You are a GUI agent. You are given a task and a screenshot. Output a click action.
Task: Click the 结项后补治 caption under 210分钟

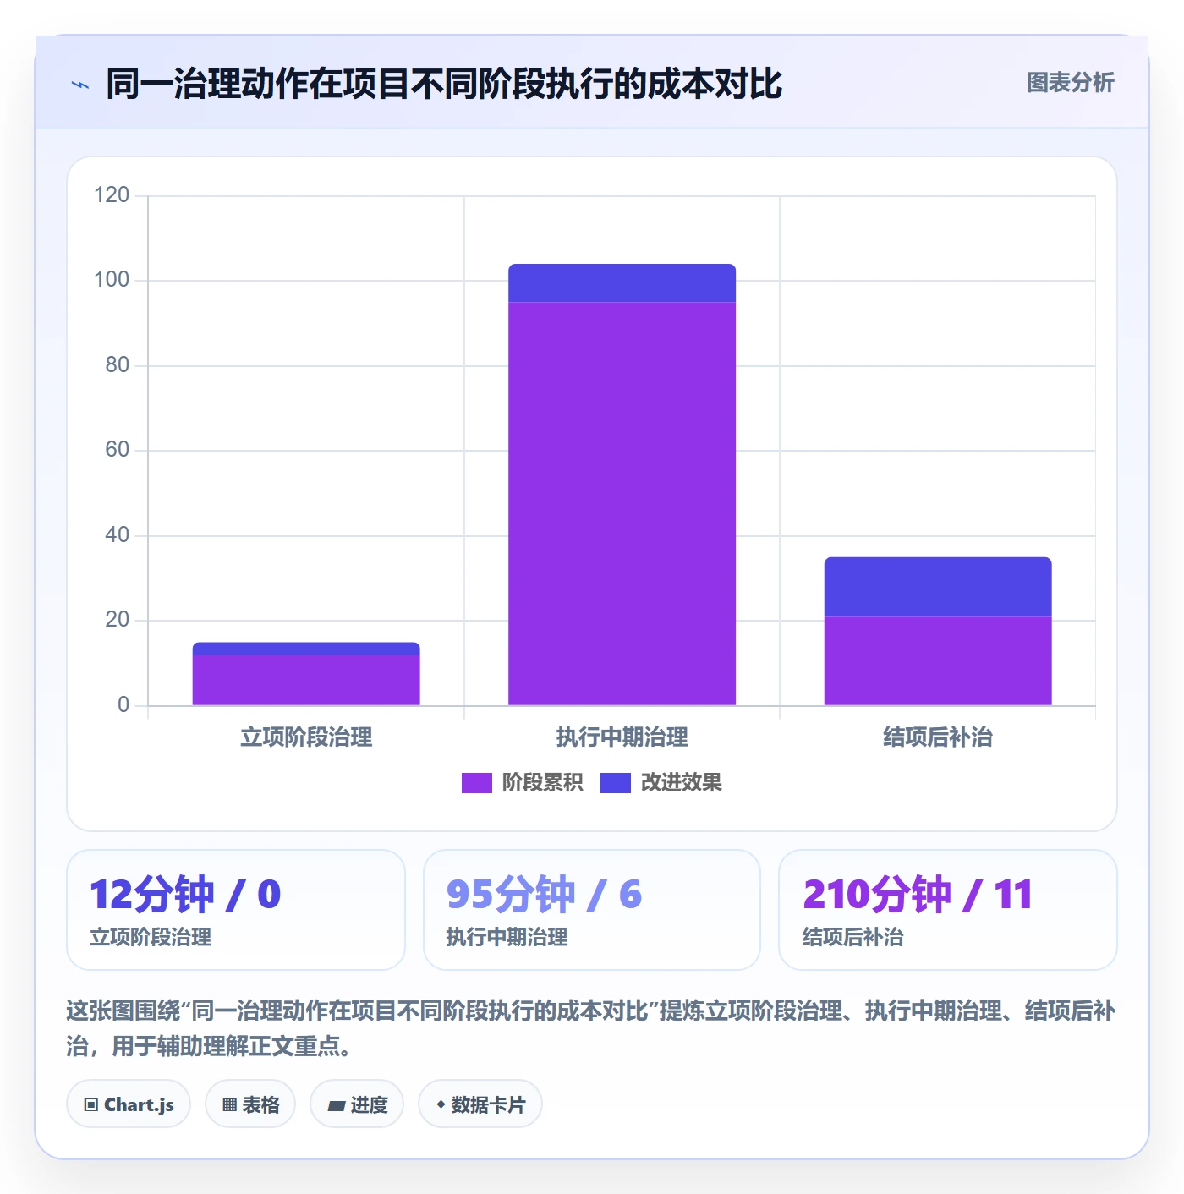pyautogui.click(x=853, y=938)
